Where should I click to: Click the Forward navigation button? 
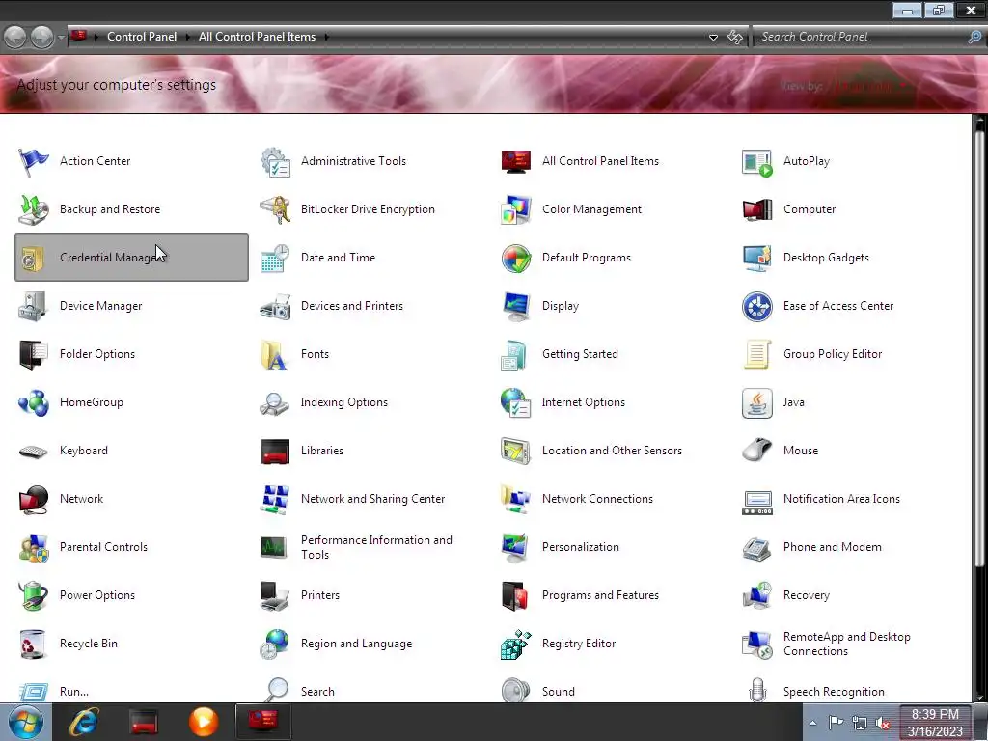(42, 38)
